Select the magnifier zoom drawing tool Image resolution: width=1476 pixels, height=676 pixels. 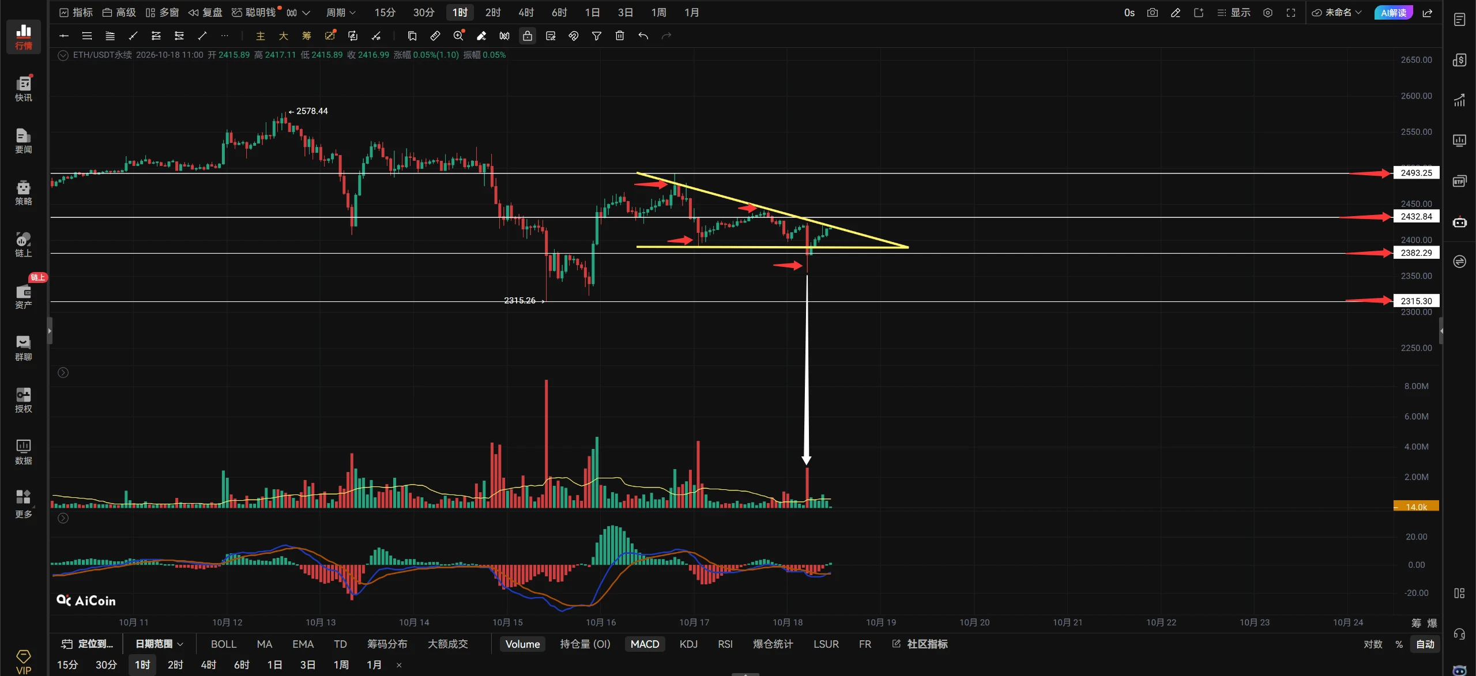(458, 36)
